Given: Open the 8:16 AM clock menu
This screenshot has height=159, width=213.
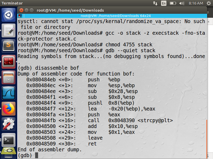Looking at the screenshot, I should [196, 3].
